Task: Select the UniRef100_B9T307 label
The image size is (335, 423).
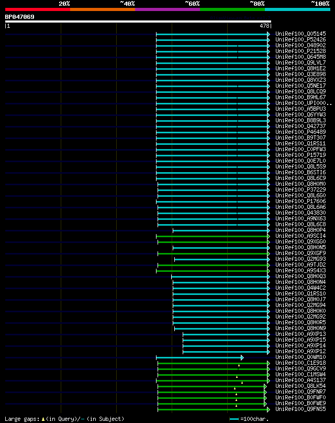Action: [300, 138]
